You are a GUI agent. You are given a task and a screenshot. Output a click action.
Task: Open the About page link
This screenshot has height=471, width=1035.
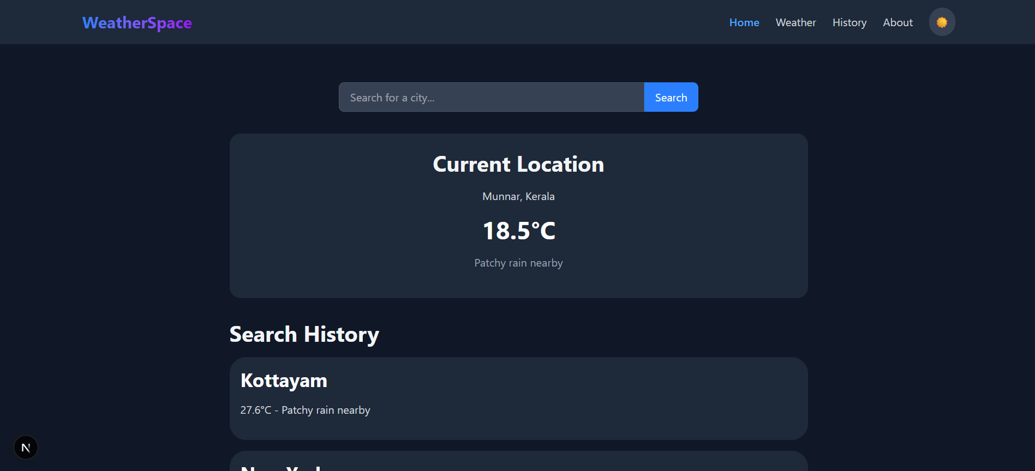click(898, 22)
